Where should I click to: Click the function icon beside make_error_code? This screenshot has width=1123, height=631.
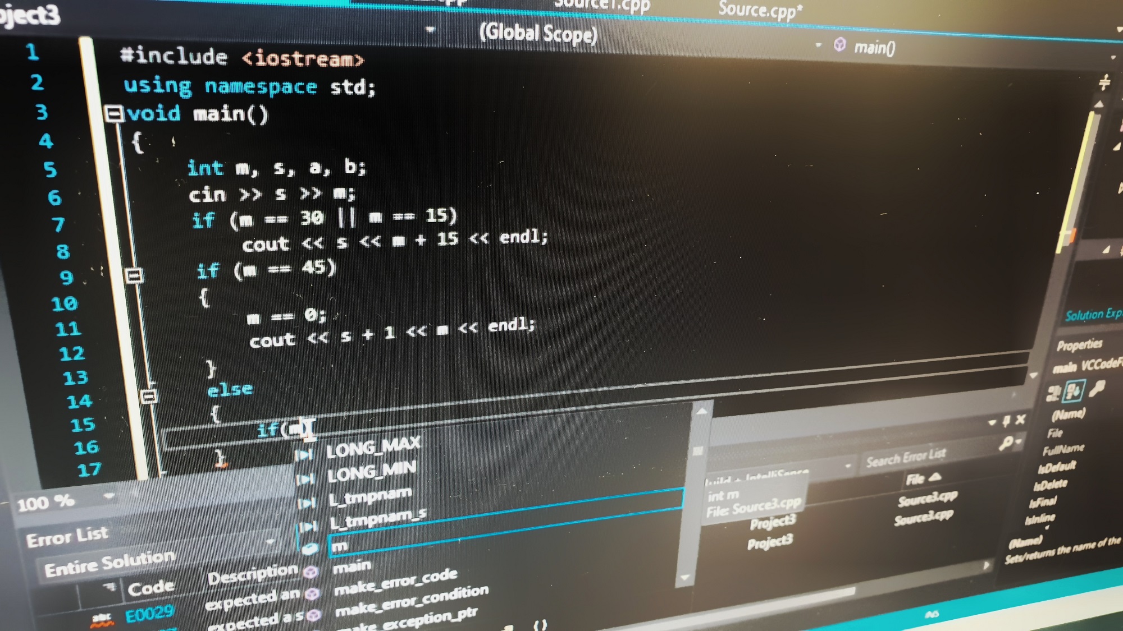coord(312,593)
